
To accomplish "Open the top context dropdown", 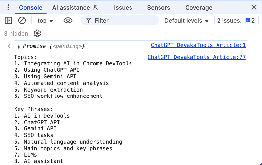I will click(x=45, y=21).
